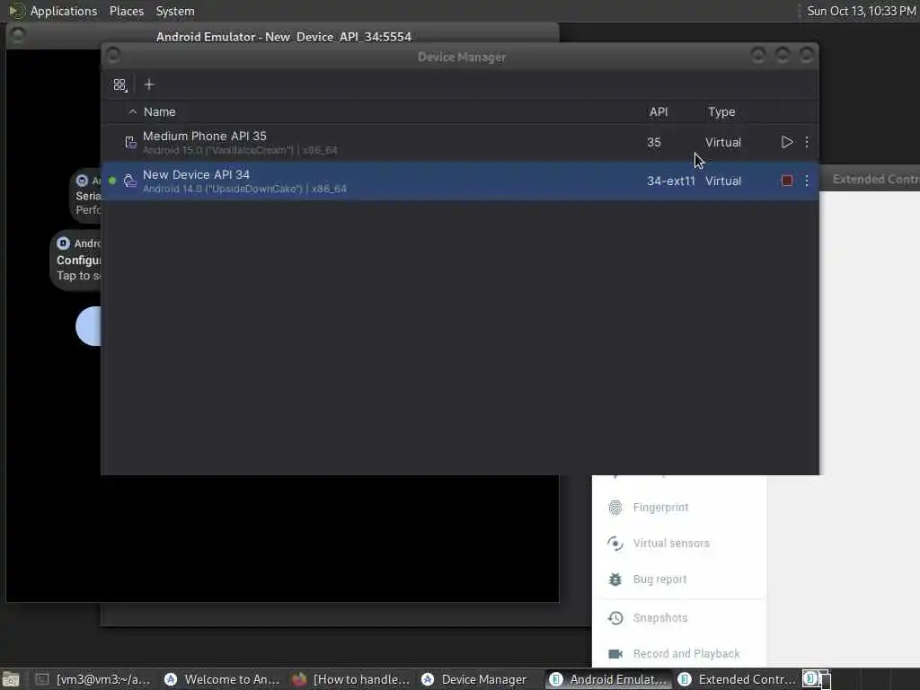Viewport: 920px width, 690px height.
Task: Click the device icon of Medium Phone API 35
Action: click(x=130, y=142)
